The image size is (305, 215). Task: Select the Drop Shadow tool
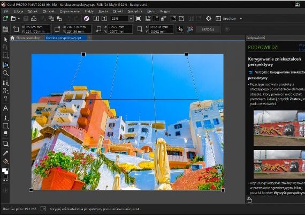5,144
